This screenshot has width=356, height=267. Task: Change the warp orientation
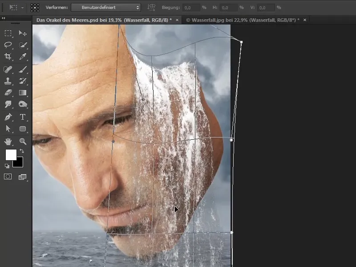coord(151,8)
